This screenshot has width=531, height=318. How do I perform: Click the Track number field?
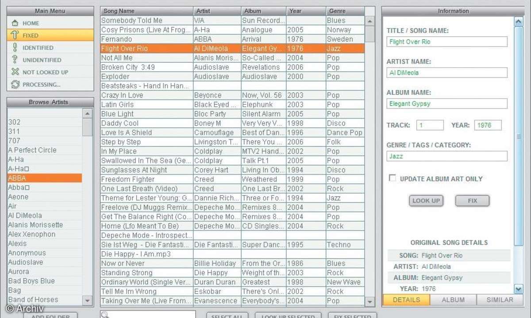(x=430, y=125)
